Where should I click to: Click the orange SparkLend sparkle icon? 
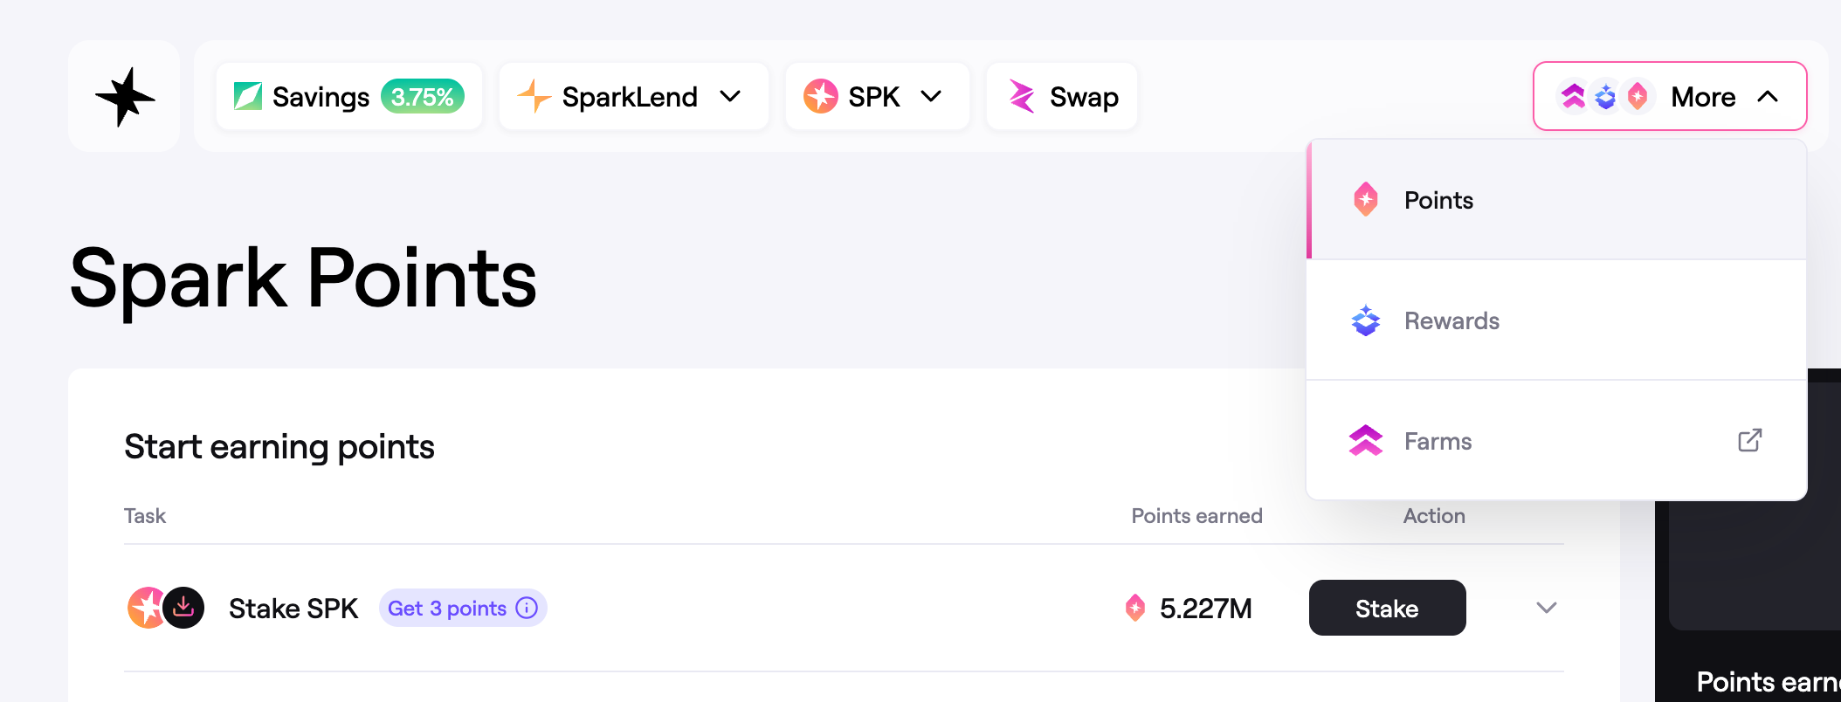(x=534, y=96)
